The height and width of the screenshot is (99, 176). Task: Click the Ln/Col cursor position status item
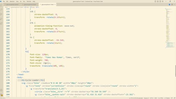pyautogui.click(x=136, y=98)
